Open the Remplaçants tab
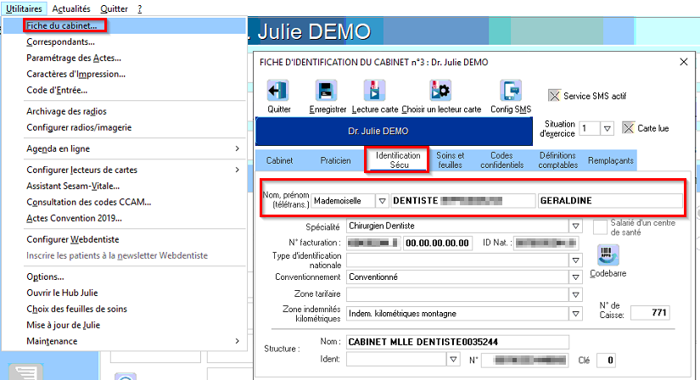700x380 pixels. click(610, 160)
